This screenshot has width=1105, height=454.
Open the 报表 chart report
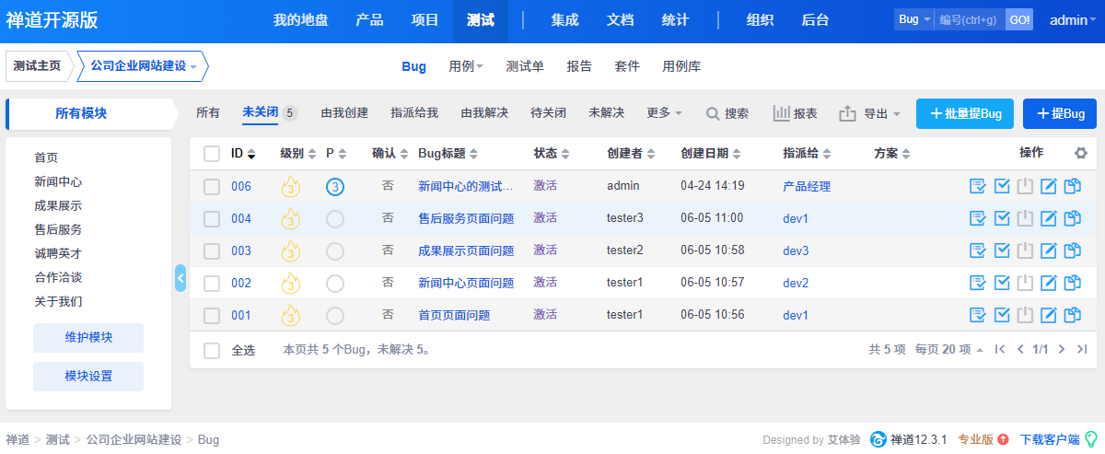pyautogui.click(x=795, y=113)
